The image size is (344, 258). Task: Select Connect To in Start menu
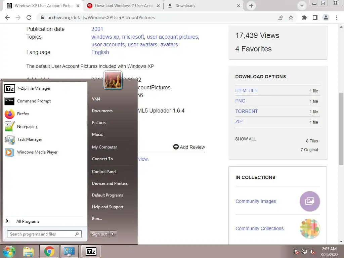[102, 159]
